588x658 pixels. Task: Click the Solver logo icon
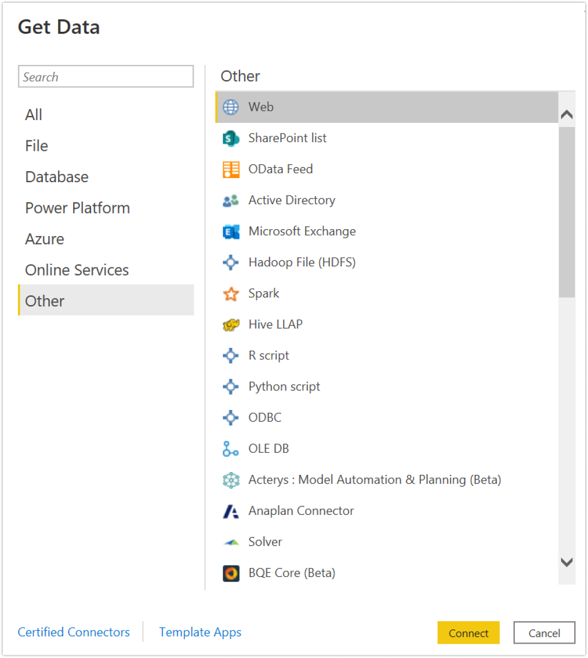(231, 542)
